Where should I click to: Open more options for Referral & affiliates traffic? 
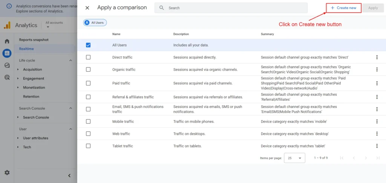377,97
